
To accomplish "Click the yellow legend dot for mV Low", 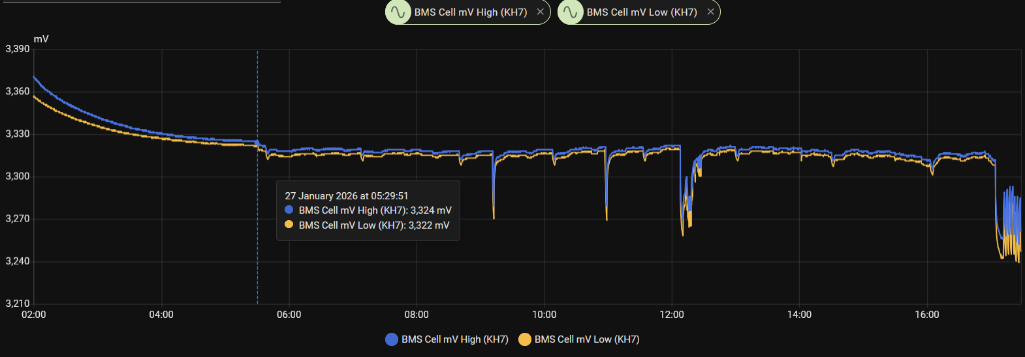I will coord(524,339).
